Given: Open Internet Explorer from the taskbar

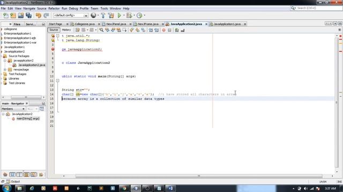Looking at the screenshot, I should coord(32,188).
